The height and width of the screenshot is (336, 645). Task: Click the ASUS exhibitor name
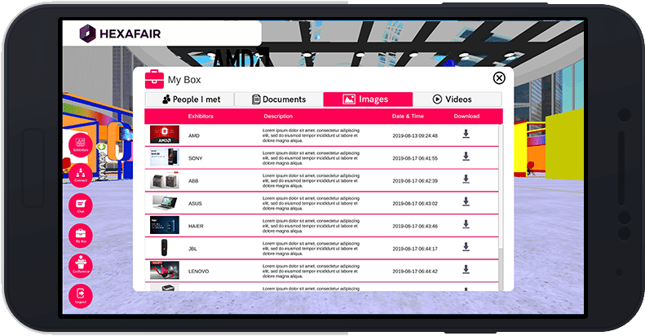click(x=195, y=204)
